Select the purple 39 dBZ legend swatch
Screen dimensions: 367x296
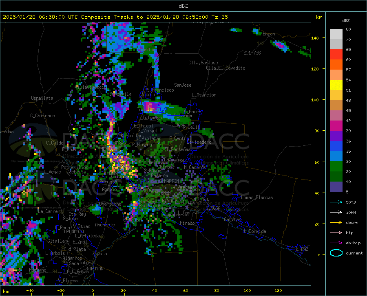[x=336, y=136]
